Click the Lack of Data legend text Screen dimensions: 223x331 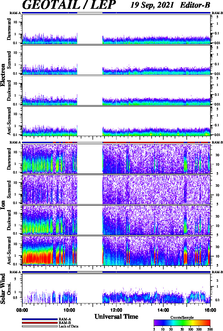coord(68,326)
